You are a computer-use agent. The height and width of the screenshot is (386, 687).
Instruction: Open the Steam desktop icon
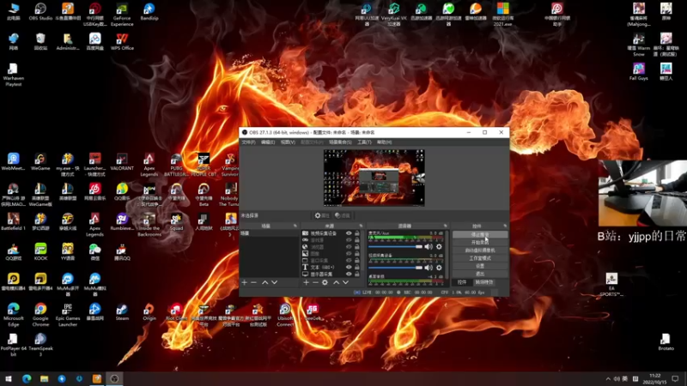(x=122, y=311)
